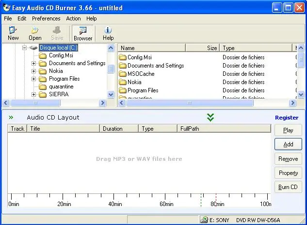Click the Type column header in CD layout
307x225 pixels.
pos(158,129)
